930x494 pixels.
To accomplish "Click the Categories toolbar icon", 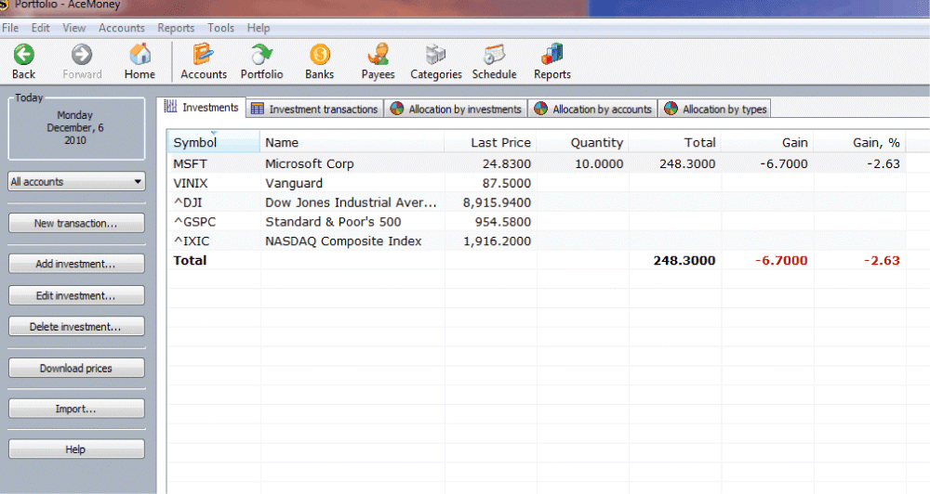I will click(x=435, y=56).
